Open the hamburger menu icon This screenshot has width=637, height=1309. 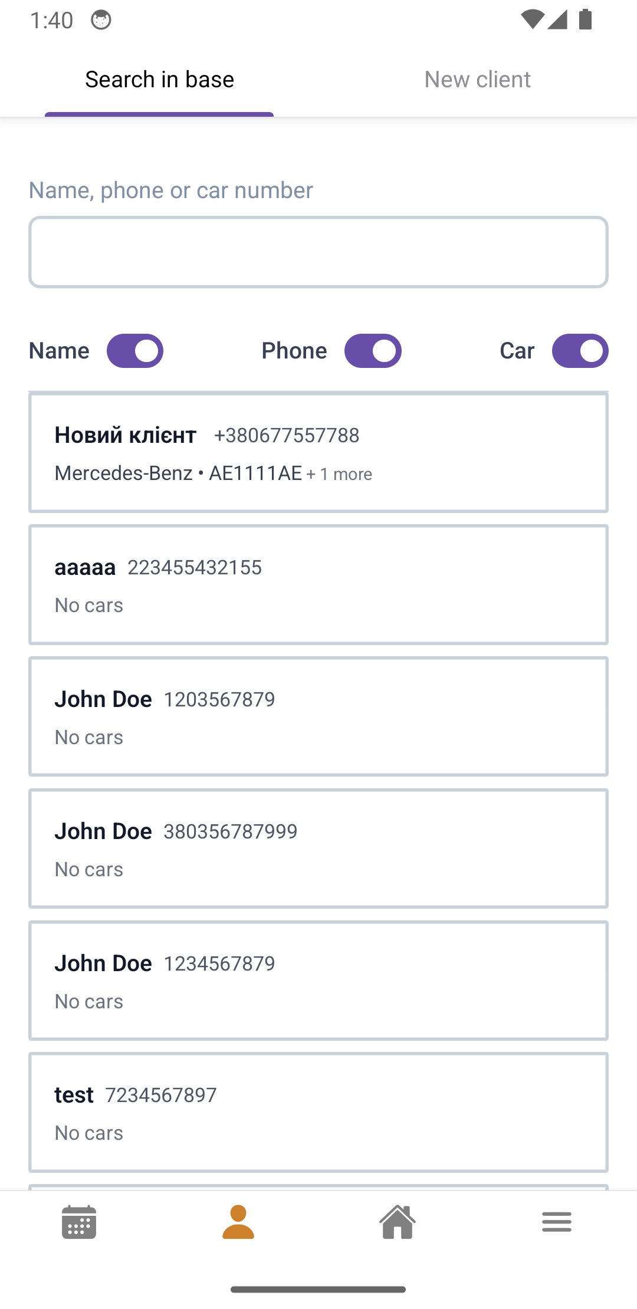[557, 1222]
